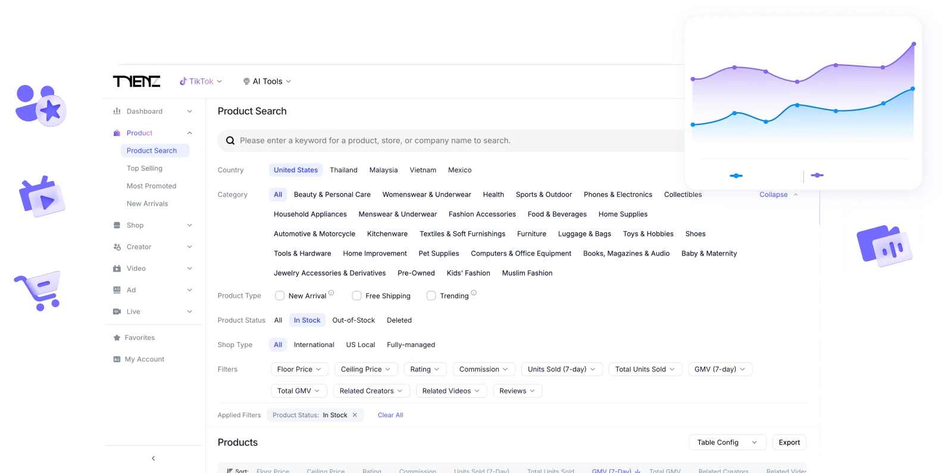The image size is (948, 473).
Task: Click the video folder illustration icon
Action: pos(42,197)
